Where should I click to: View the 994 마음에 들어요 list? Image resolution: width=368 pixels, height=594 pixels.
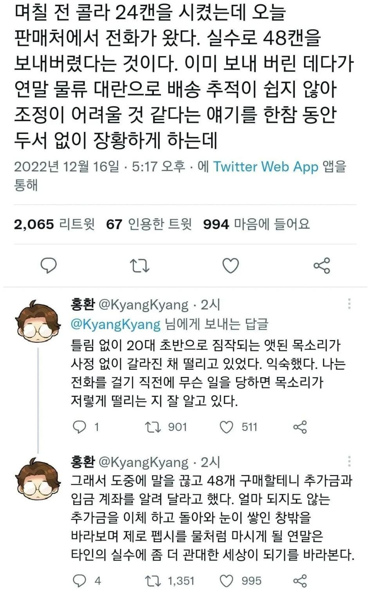pyautogui.click(x=256, y=224)
